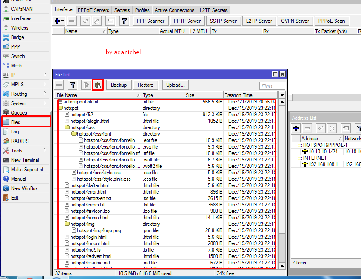Viewport: 361px width, 279px height.
Task: Open a New Terminal window
Action: point(24,161)
